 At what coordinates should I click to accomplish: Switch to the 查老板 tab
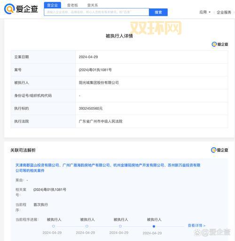pos(72,5)
